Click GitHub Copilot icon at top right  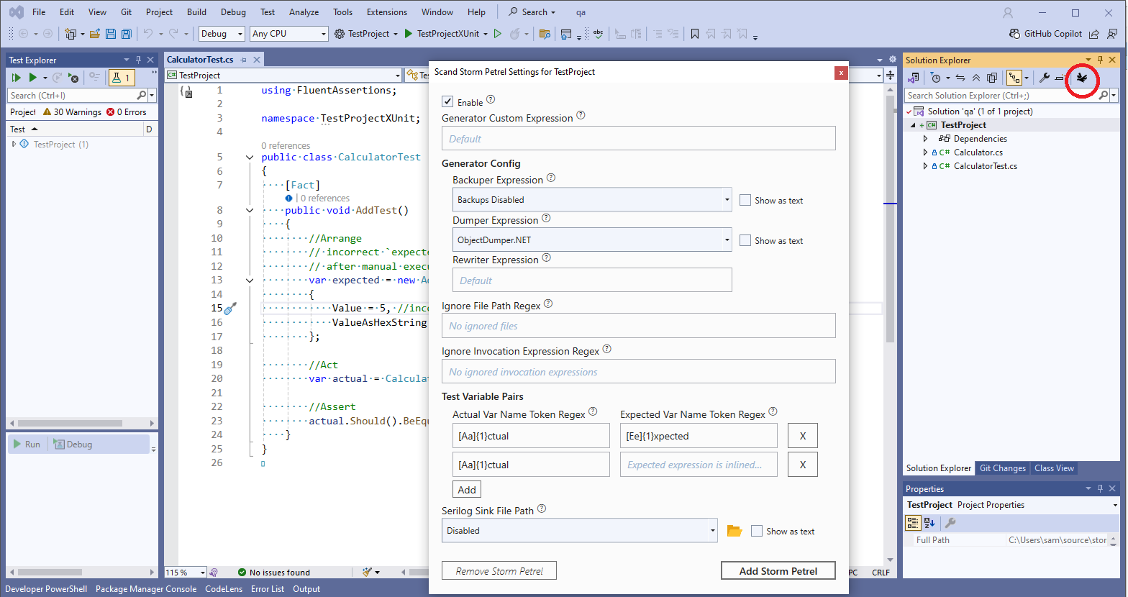point(1014,34)
